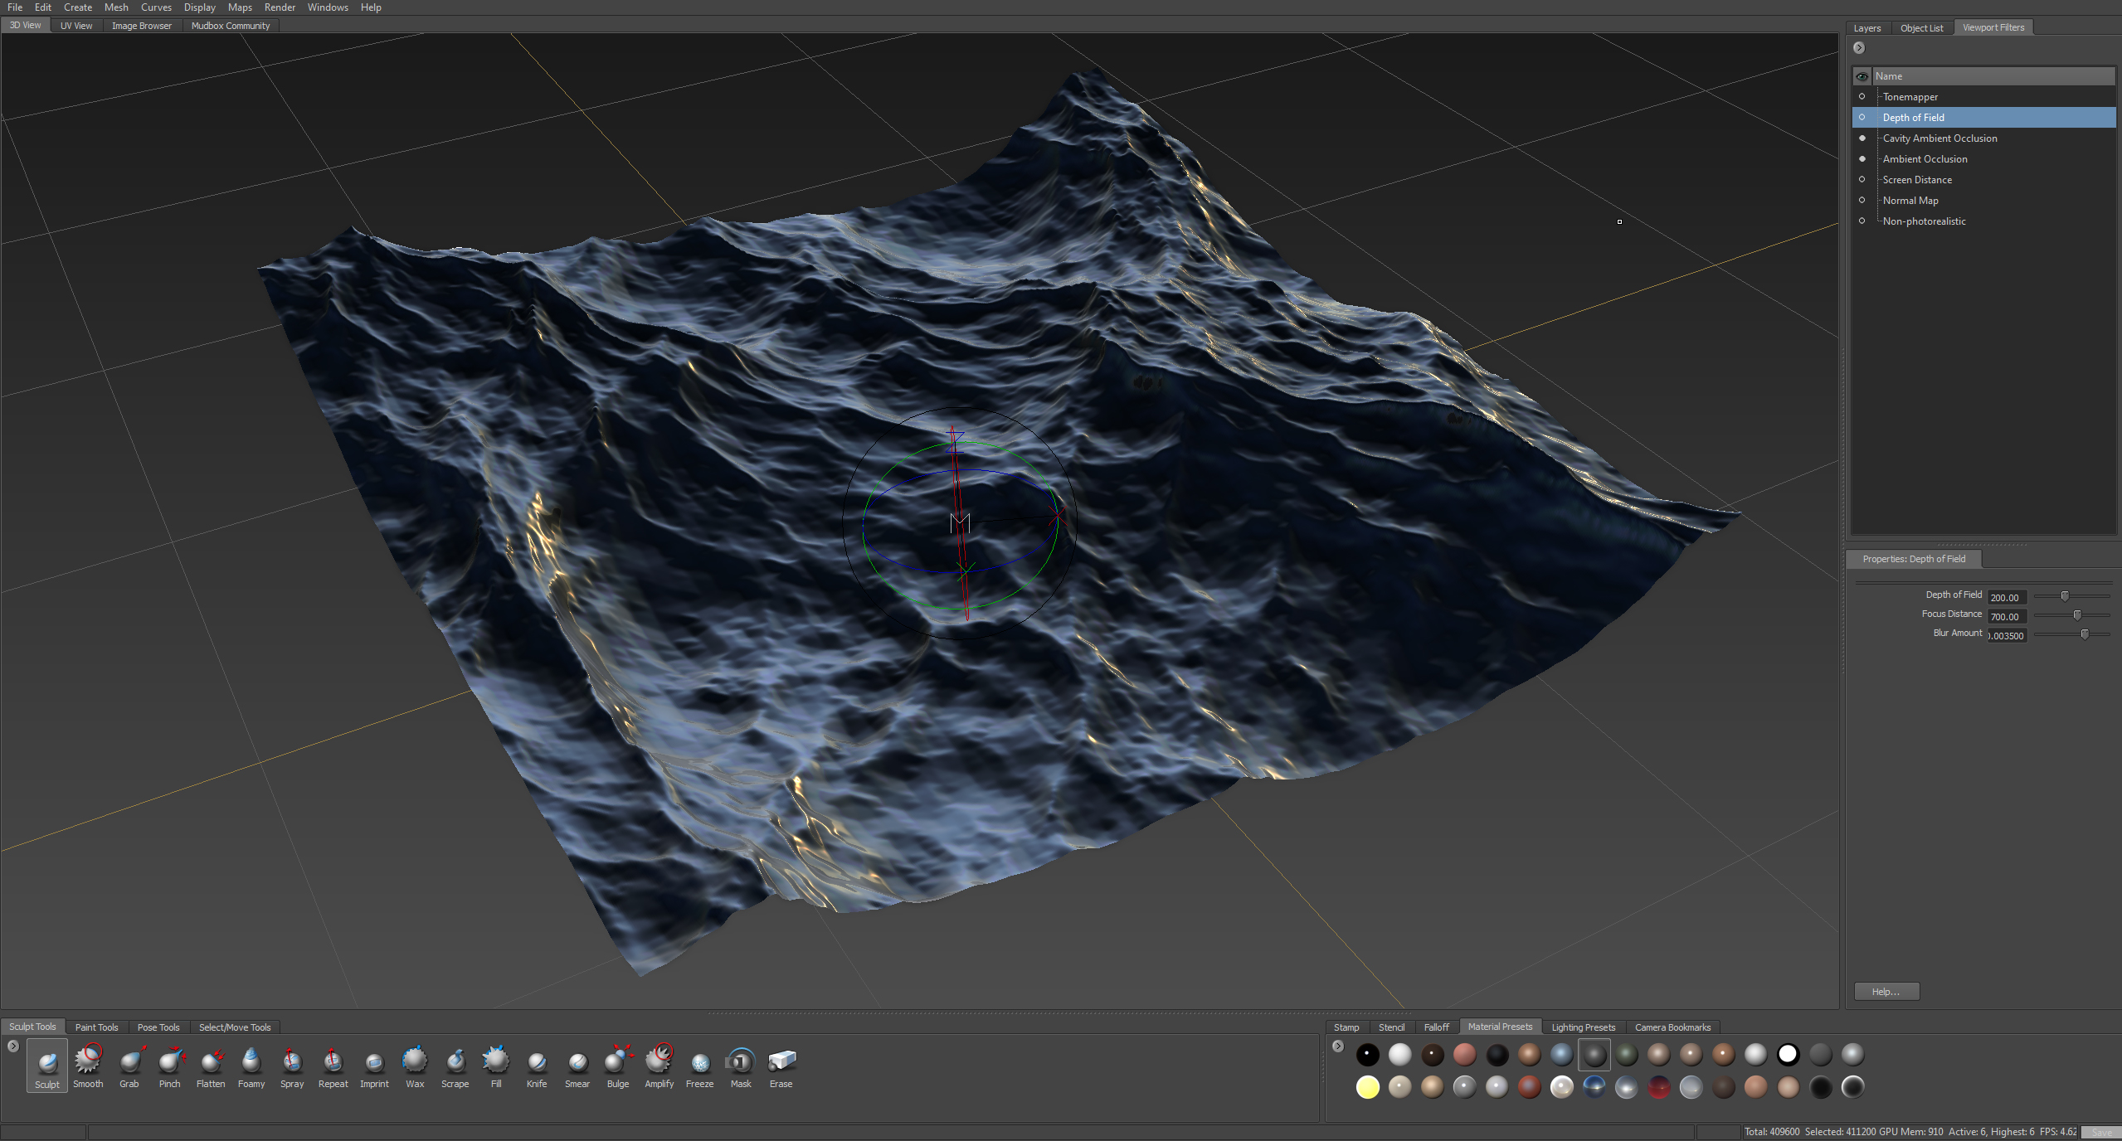The width and height of the screenshot is (2122, 1141).
Task: Pick the Wax sculpt tool
Action: tap(415, 1065)
